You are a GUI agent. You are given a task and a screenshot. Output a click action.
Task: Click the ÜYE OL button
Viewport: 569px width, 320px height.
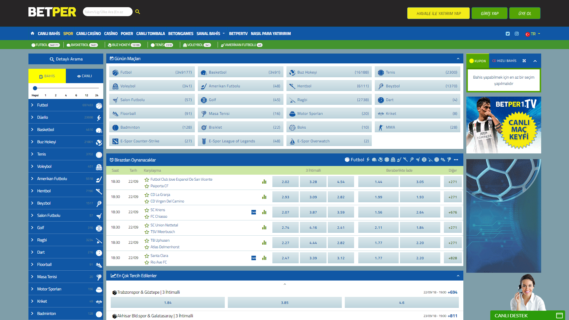524,13
